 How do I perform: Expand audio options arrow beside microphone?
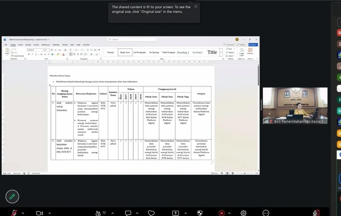pos(23,213)
